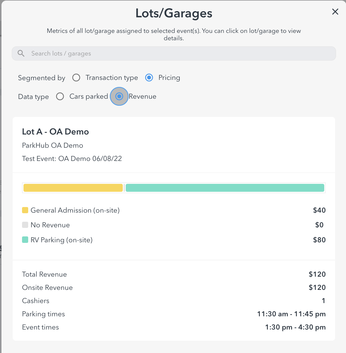The image size is (346, 353).
Task: Select the No Revenue label
Action: [50, 225]
